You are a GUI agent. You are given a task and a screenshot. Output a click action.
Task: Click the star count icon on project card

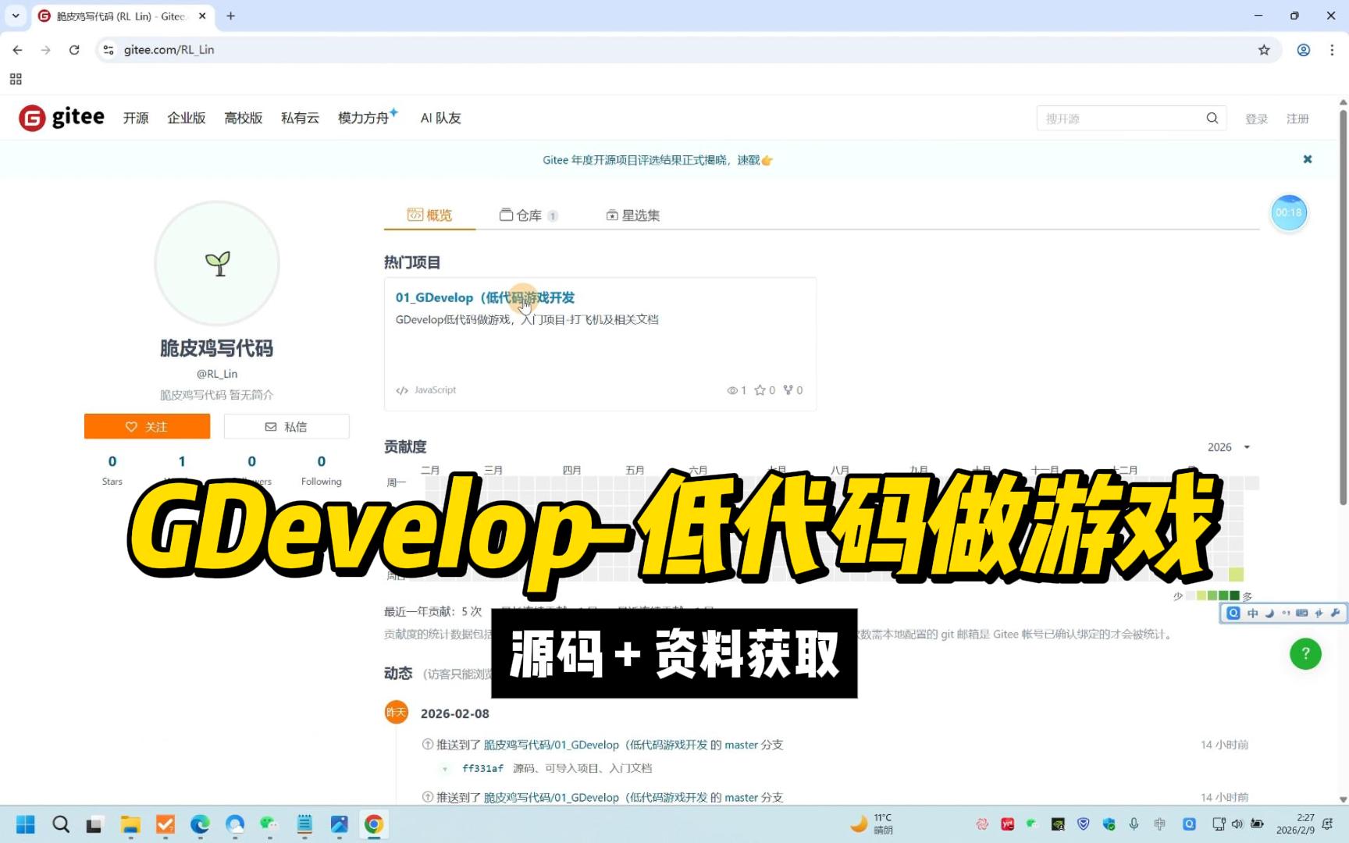click(x=760, y=389)
